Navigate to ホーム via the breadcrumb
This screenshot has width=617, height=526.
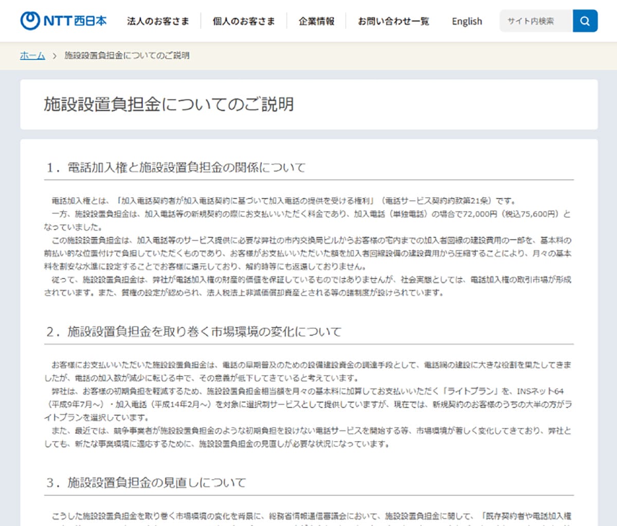32,55
